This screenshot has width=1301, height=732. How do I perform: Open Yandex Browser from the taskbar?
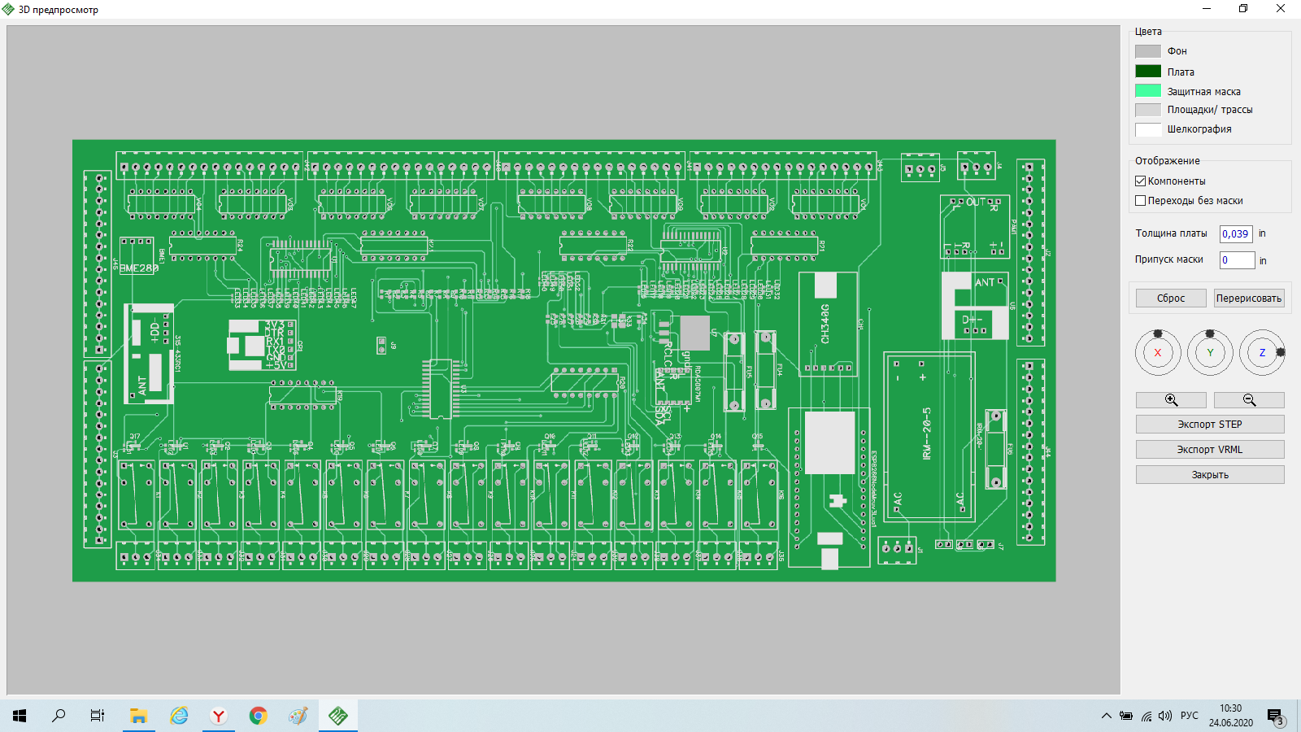(x=219, y=716)
